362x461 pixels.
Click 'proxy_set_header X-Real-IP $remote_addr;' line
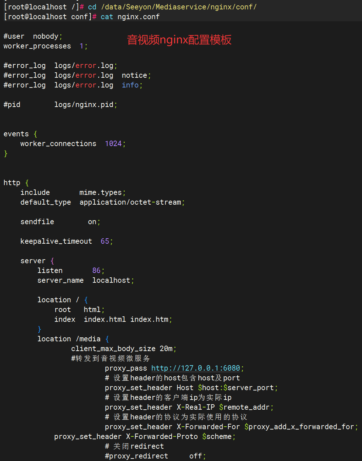coord(189,407)
